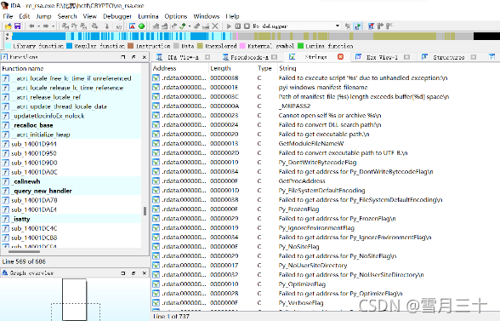Screen dimensions: 500x321
Task: Click the string icon of the _MEIPASS2 row
Action: click(156, 106)
